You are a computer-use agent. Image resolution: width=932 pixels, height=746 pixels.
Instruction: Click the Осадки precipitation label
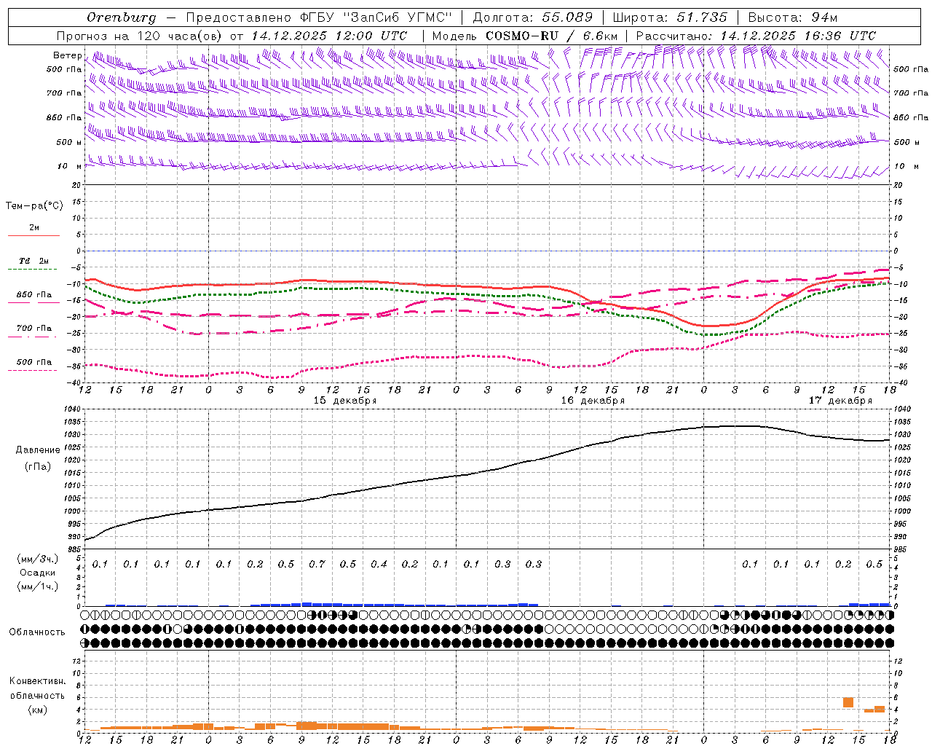pos(38,573)
